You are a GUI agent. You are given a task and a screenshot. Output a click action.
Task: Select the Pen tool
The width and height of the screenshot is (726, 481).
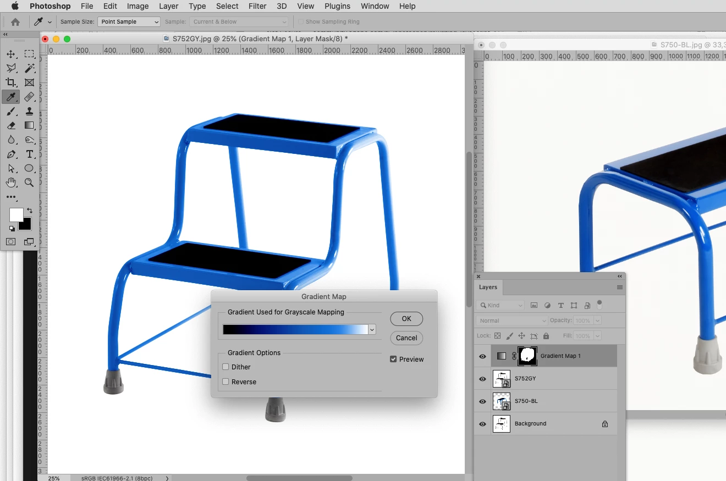point(10,154)
